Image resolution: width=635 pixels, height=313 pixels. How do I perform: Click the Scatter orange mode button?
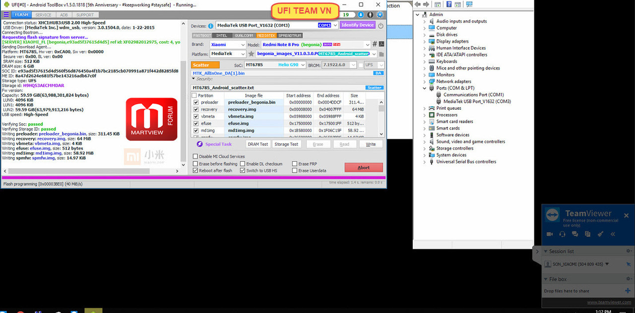[205, 65]
